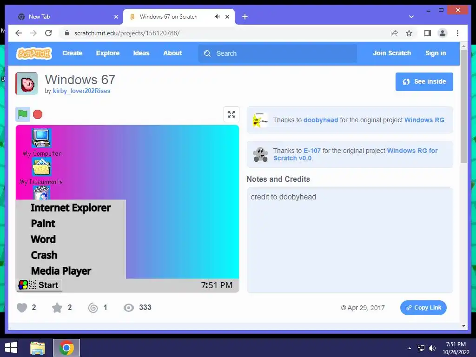The width and height of the screenshot is (476, 357).
Task: Open E-107's profile link
Action: pos(312,151)
